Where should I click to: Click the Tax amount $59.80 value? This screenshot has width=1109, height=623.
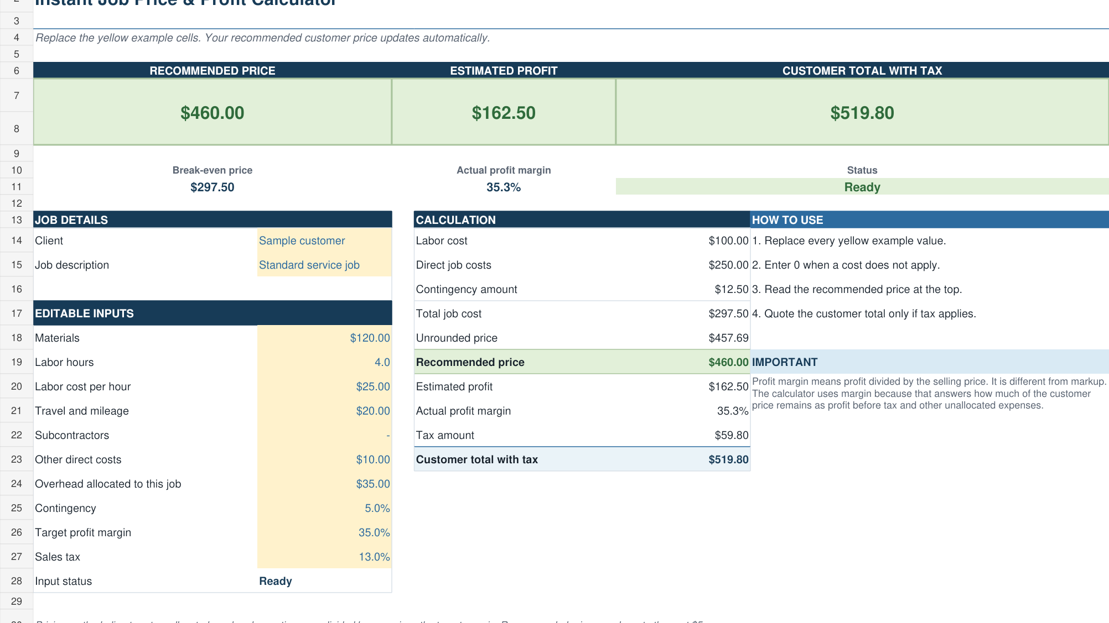[731, 435]
